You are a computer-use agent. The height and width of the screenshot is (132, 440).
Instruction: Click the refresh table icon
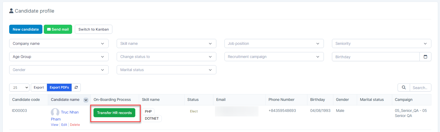click(x=76, y=87)
